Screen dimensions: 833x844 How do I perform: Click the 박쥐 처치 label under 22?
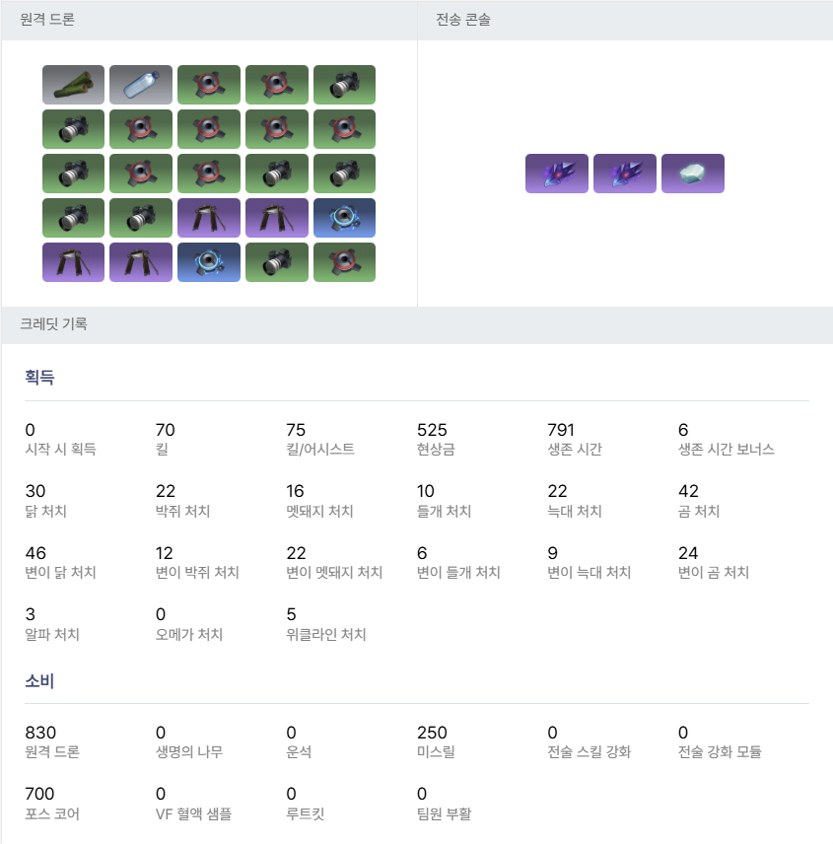click(x=182, y=511)
